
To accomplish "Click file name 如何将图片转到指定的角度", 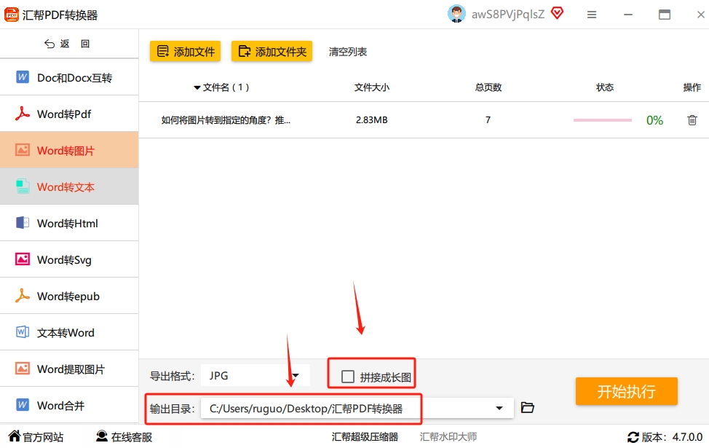I will click(x=226, y=120).
